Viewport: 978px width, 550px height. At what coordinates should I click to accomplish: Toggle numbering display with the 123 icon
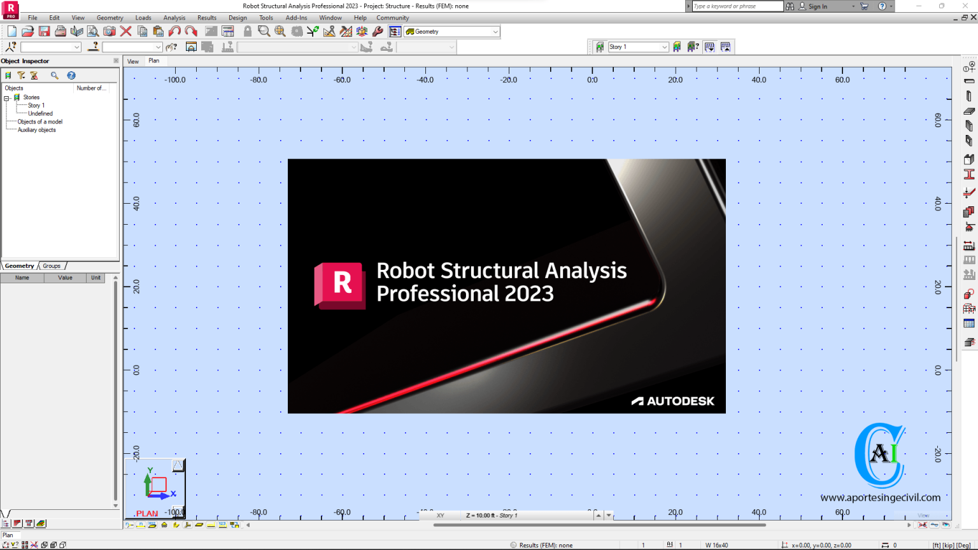222,525
